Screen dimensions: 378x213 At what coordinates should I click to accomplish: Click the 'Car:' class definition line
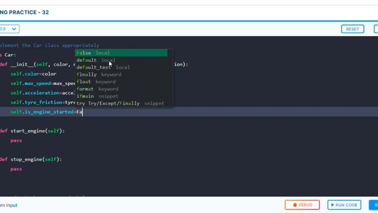coord(8,55)
